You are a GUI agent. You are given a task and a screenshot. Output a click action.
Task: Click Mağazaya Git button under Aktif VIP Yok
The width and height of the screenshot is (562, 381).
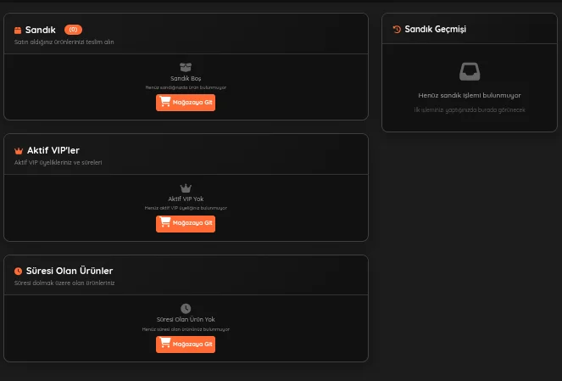[x=186, y=223]
